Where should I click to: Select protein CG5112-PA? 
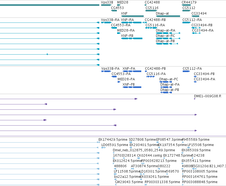pyautogui.click(x=192, y=68)
